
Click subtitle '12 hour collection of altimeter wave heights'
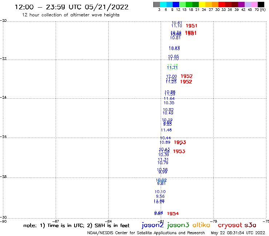tap(71, 15)
